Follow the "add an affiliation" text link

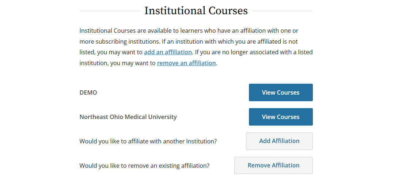click(x=168, y=52)
